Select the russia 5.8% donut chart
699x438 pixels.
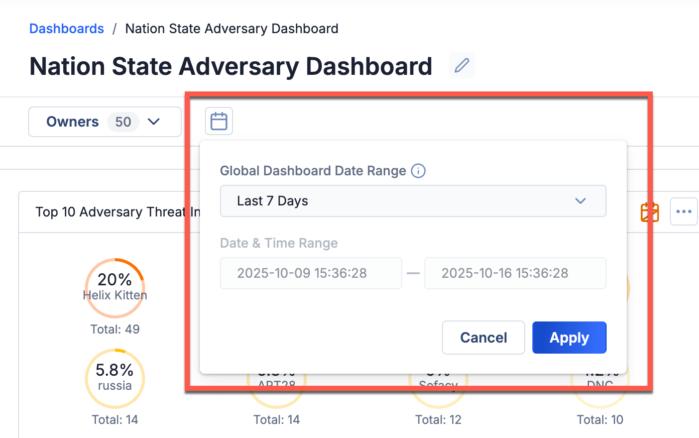(114, 379)
